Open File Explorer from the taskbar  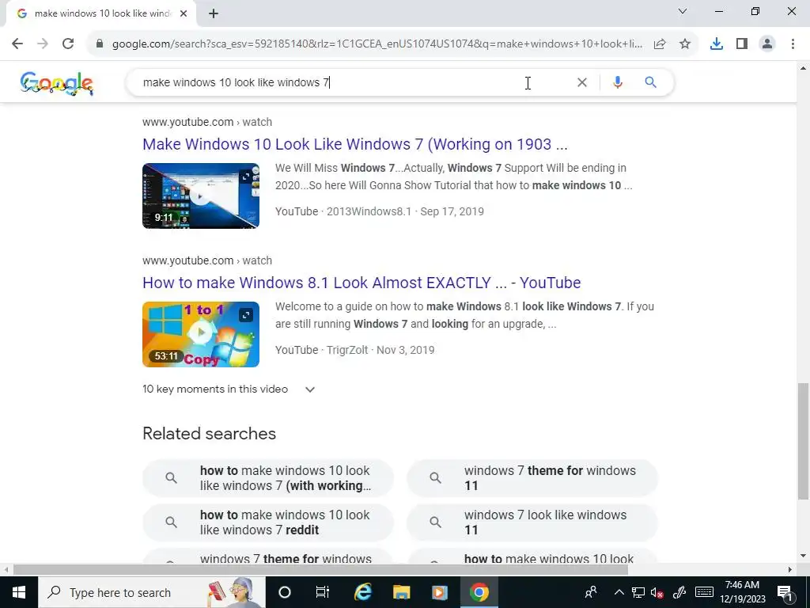pyautogui.click(x=401, y=592)
